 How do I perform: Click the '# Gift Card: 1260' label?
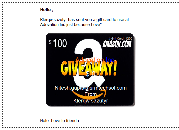(x=120, y=39)
